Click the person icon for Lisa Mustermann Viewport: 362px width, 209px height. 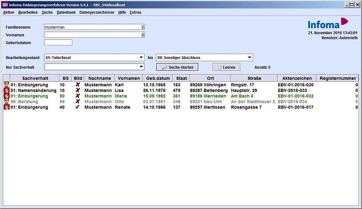click(6, 91)
